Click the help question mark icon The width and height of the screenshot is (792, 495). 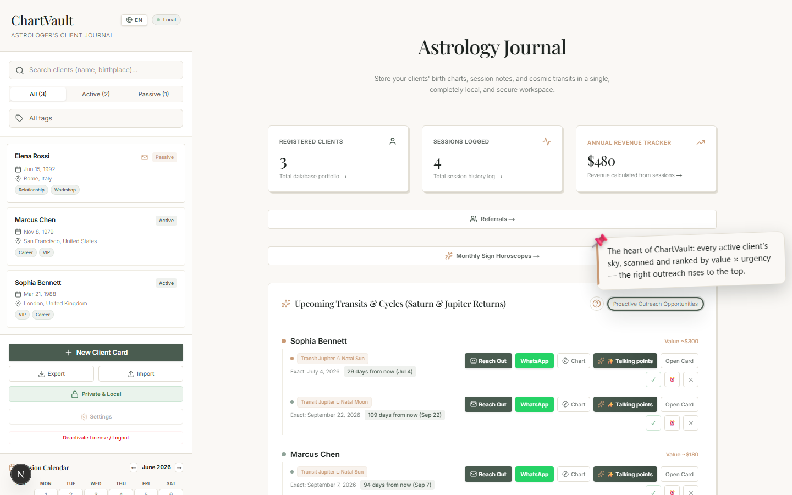(597, 304)
